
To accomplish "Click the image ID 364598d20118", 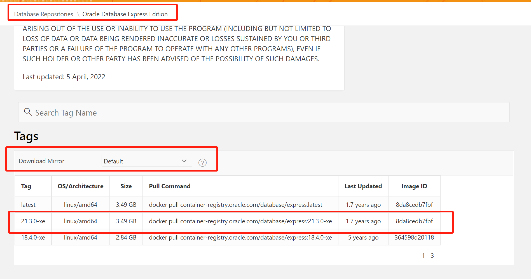I will pyautogui.click(x=414, y=238).
